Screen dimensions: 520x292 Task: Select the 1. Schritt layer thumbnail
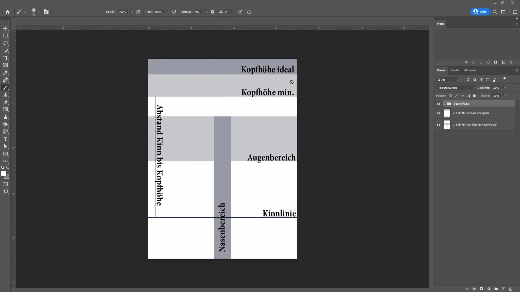point(447,125)
